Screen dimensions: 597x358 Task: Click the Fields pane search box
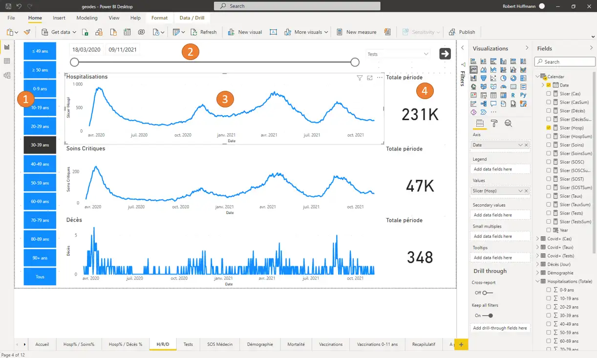565,62
